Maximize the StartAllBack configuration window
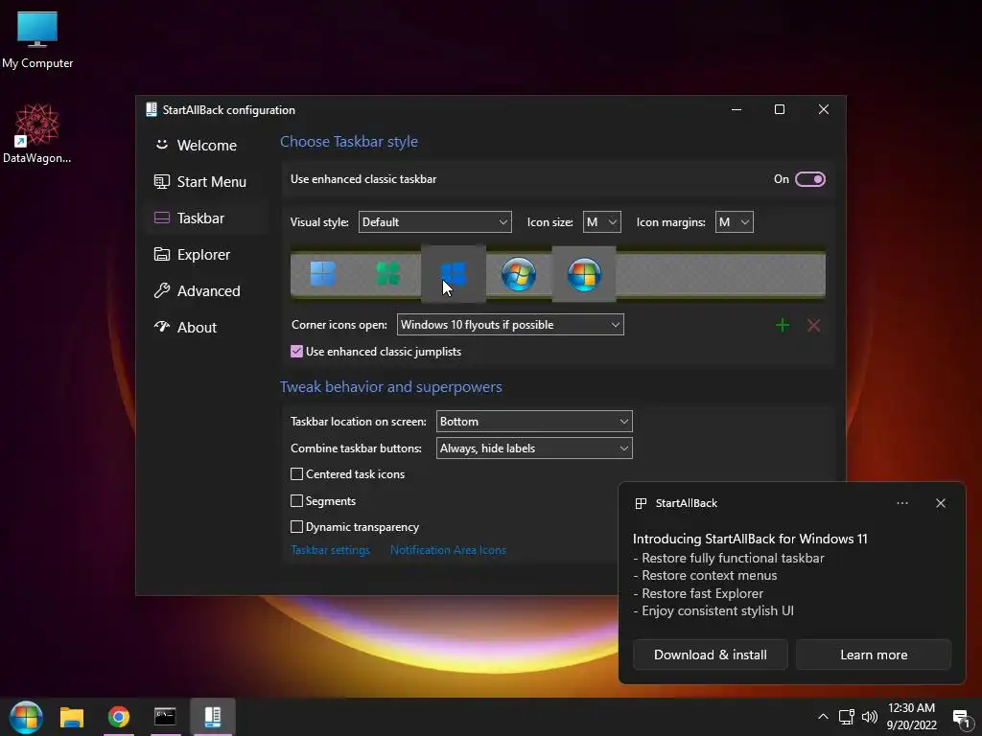This screenshot has width=982, height=736. [x=780, y=109]
